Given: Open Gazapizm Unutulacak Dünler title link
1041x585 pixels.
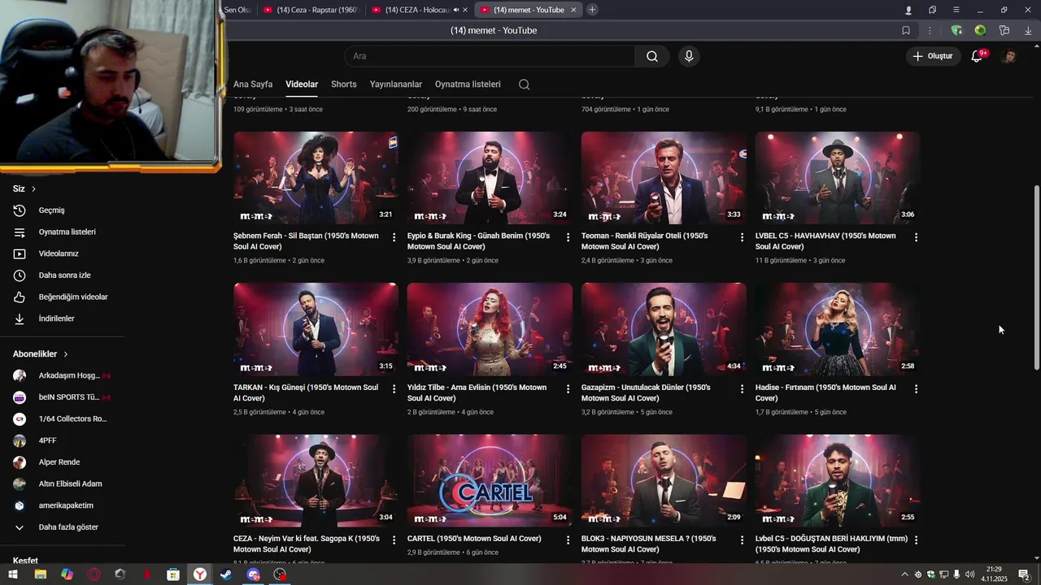Looking at the screenshot, I should pos(646,393).
